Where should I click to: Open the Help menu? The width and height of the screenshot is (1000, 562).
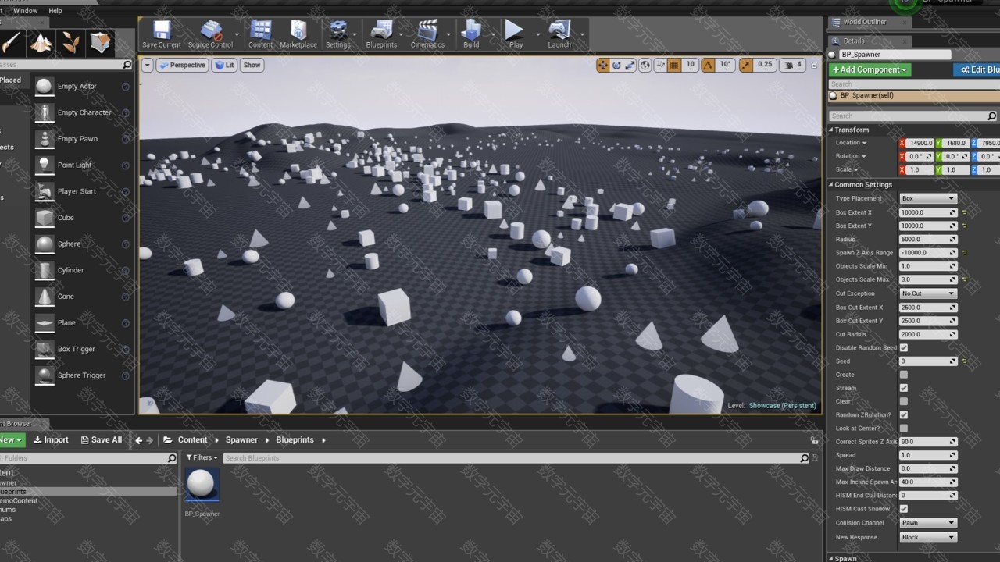click(55, 11)
